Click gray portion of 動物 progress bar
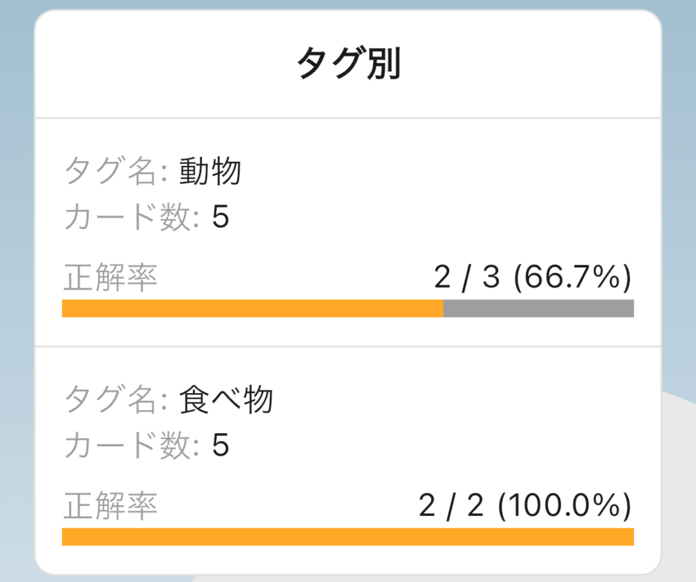The width and height of the screenshot is (696, 582). coord(538,309)
